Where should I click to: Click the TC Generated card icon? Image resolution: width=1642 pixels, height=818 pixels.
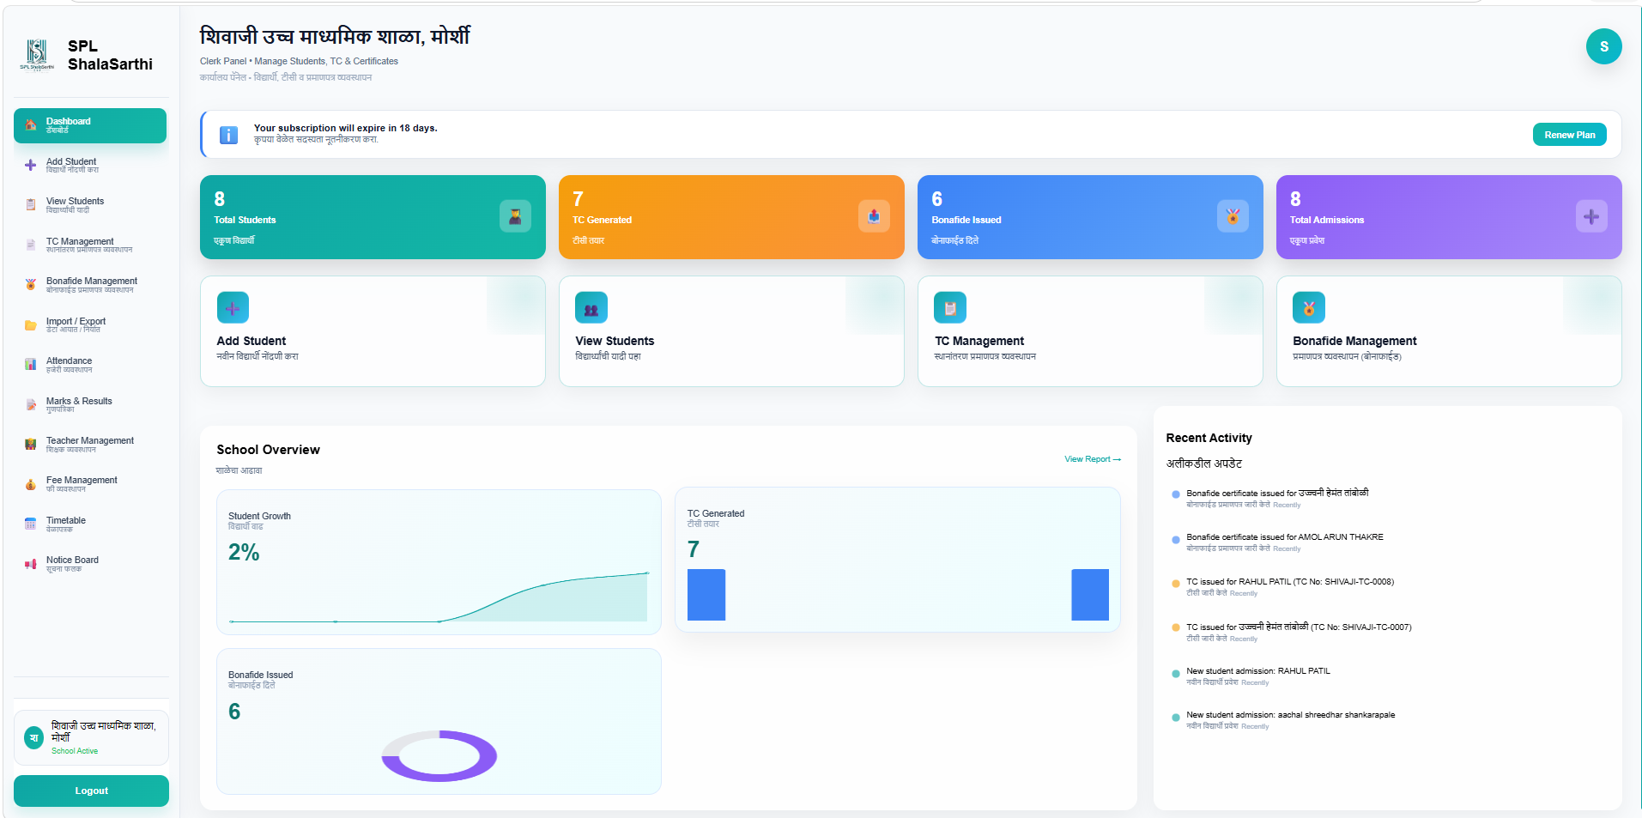(x=874, y=216)
